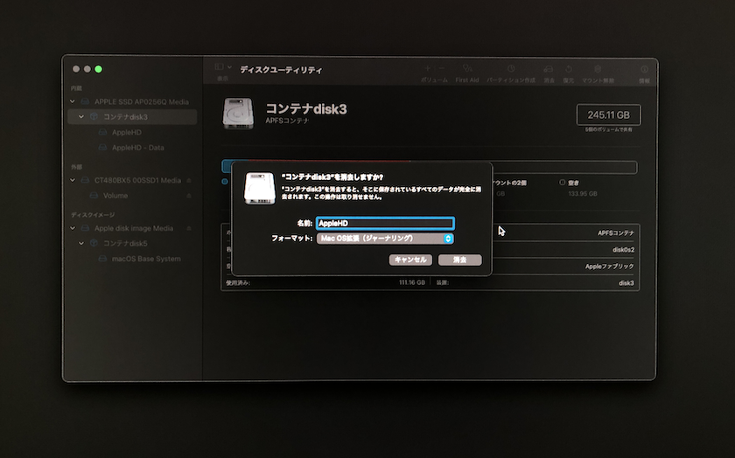The image size is (735, 458).
Task: Click the disk0s2 value in the info table
Action: pyautogui.click(x=623, y=250)
